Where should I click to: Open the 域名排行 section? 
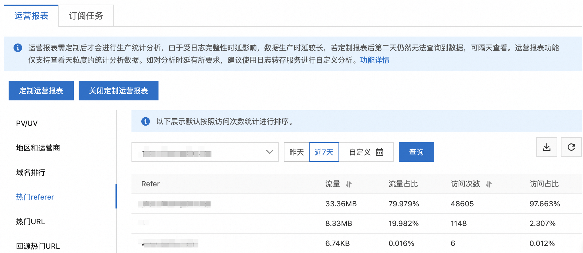click(x=31, y=173)
